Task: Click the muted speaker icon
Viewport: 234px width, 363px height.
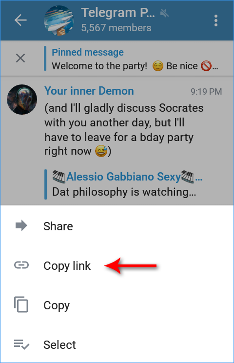Action: click(164, 14)
